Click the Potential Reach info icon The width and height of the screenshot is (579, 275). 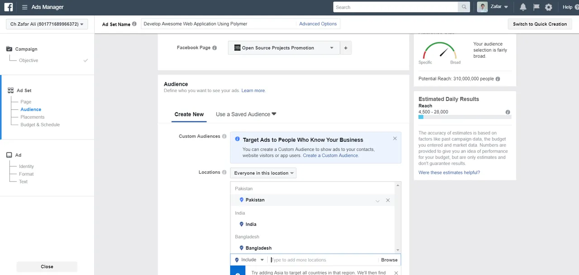498,79
